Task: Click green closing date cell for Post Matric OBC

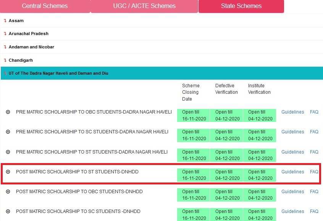Action: (194, 195)
